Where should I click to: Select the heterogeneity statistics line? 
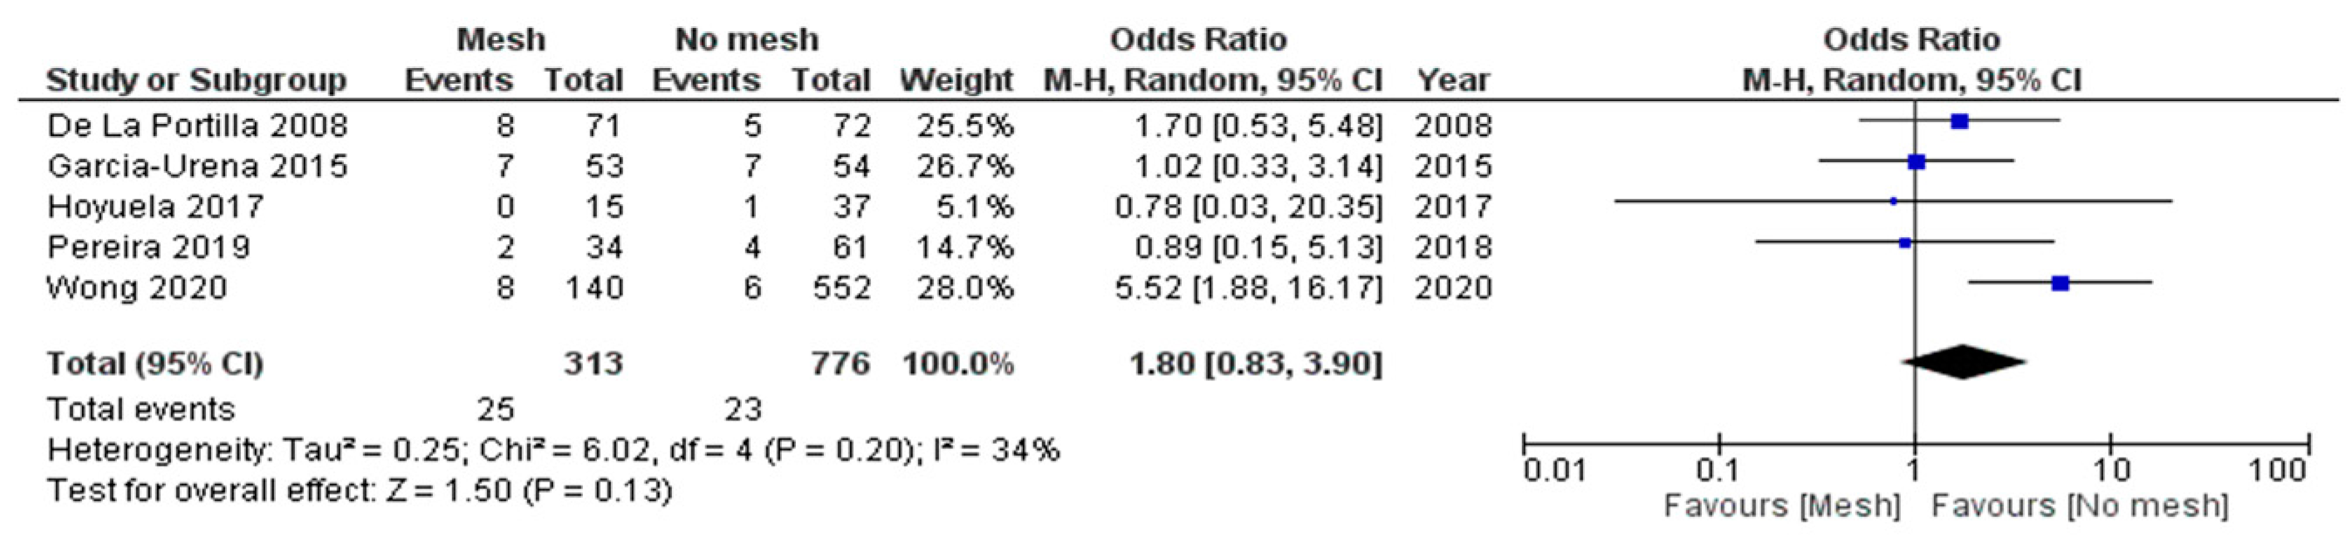[x=553, y=450]
